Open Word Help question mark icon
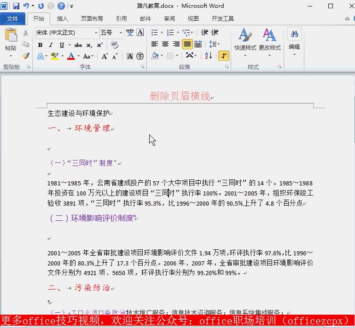The width and height of the screenshot is (355, 328). coord(61,6)
